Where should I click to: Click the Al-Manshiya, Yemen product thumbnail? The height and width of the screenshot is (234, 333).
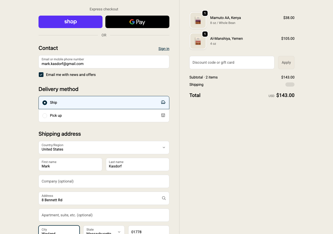point(198,41)
